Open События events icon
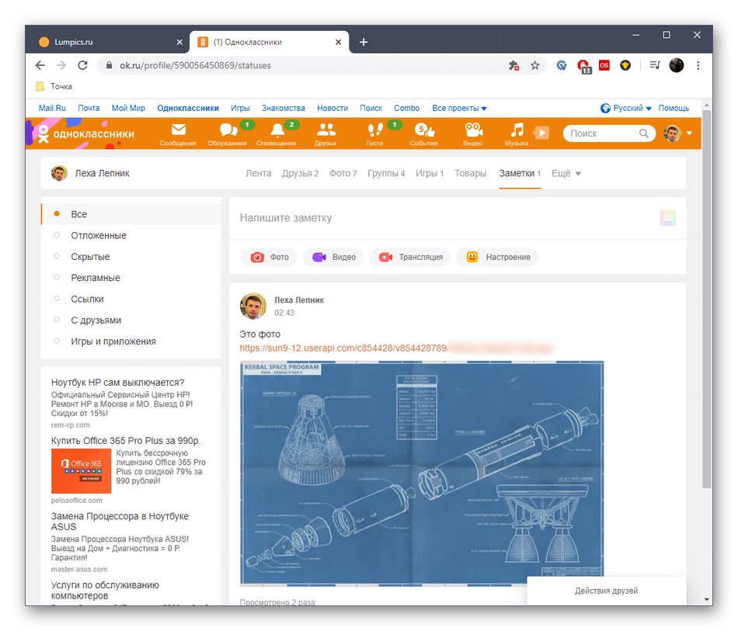Screen dimensions: 738x631 (x=424, y=133)
